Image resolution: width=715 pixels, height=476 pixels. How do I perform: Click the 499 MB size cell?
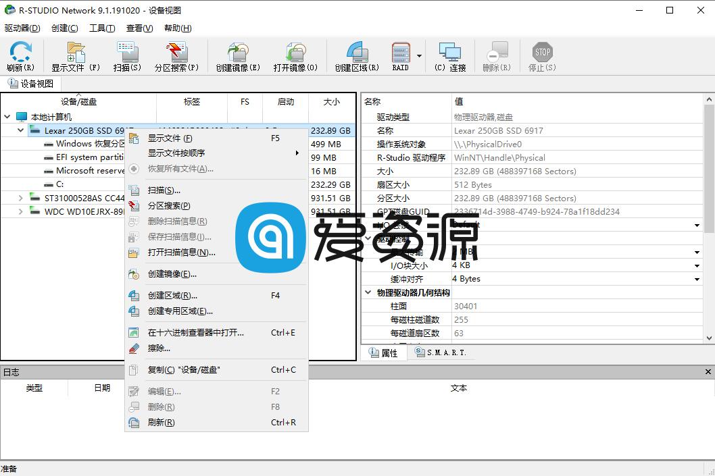pos(326,144)
